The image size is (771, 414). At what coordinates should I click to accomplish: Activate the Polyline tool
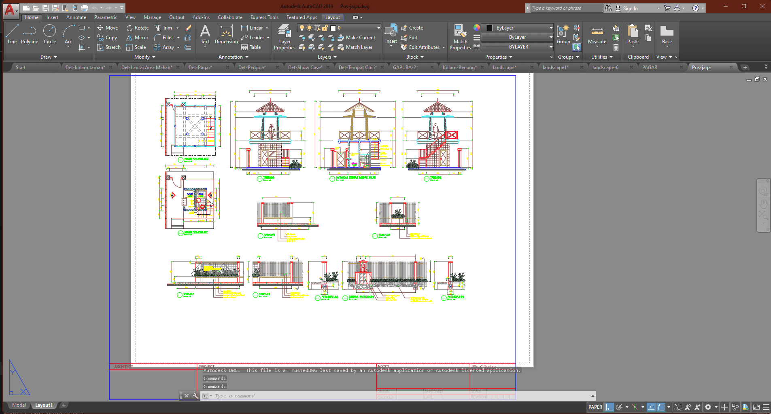pos(30,34)
